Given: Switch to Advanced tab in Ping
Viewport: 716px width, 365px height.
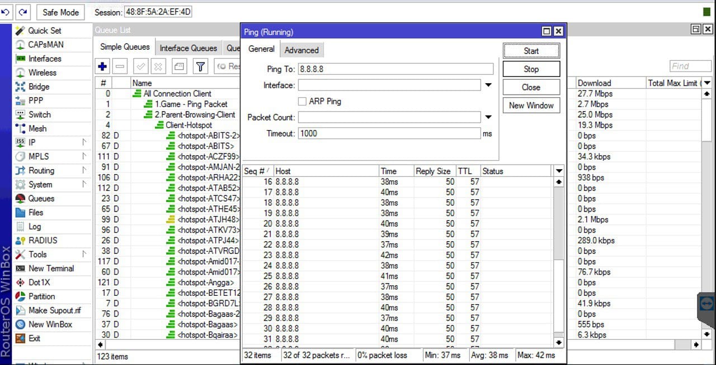Looking at the screenshot, I should [302, 50].
